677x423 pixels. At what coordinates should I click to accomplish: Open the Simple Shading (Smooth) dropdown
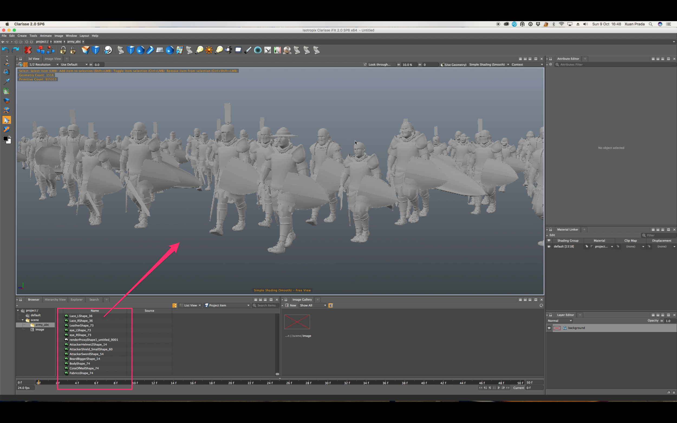click(489, 65)
